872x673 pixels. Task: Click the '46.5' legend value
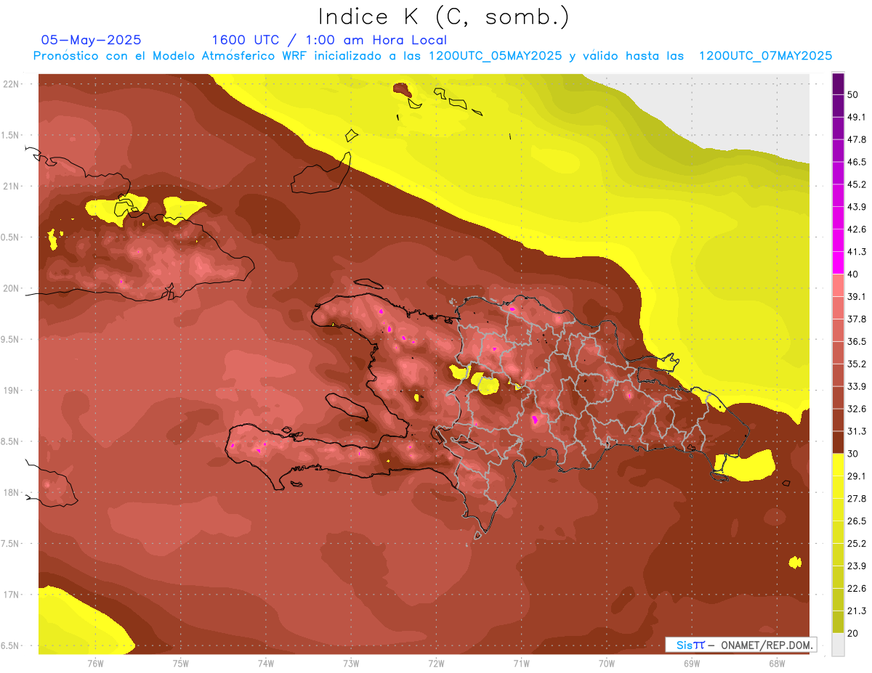[856, 163]
